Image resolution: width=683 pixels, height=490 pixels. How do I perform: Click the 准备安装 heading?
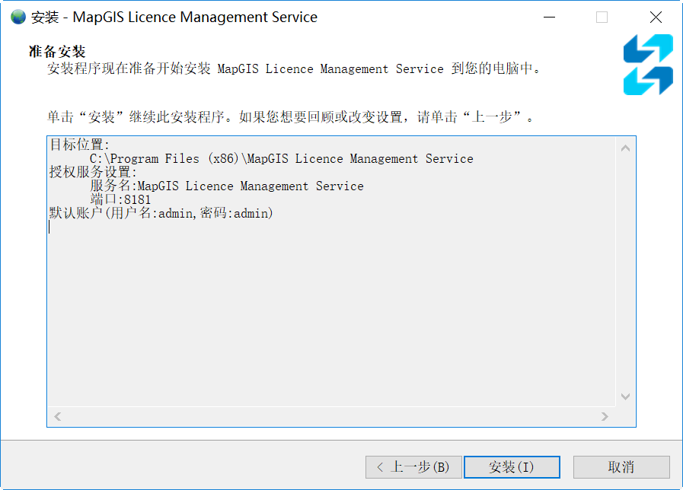[x=57, y=52]
